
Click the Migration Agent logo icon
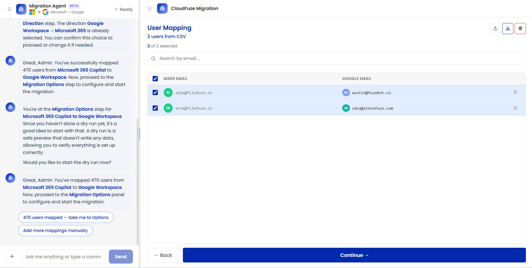(21, 9)
